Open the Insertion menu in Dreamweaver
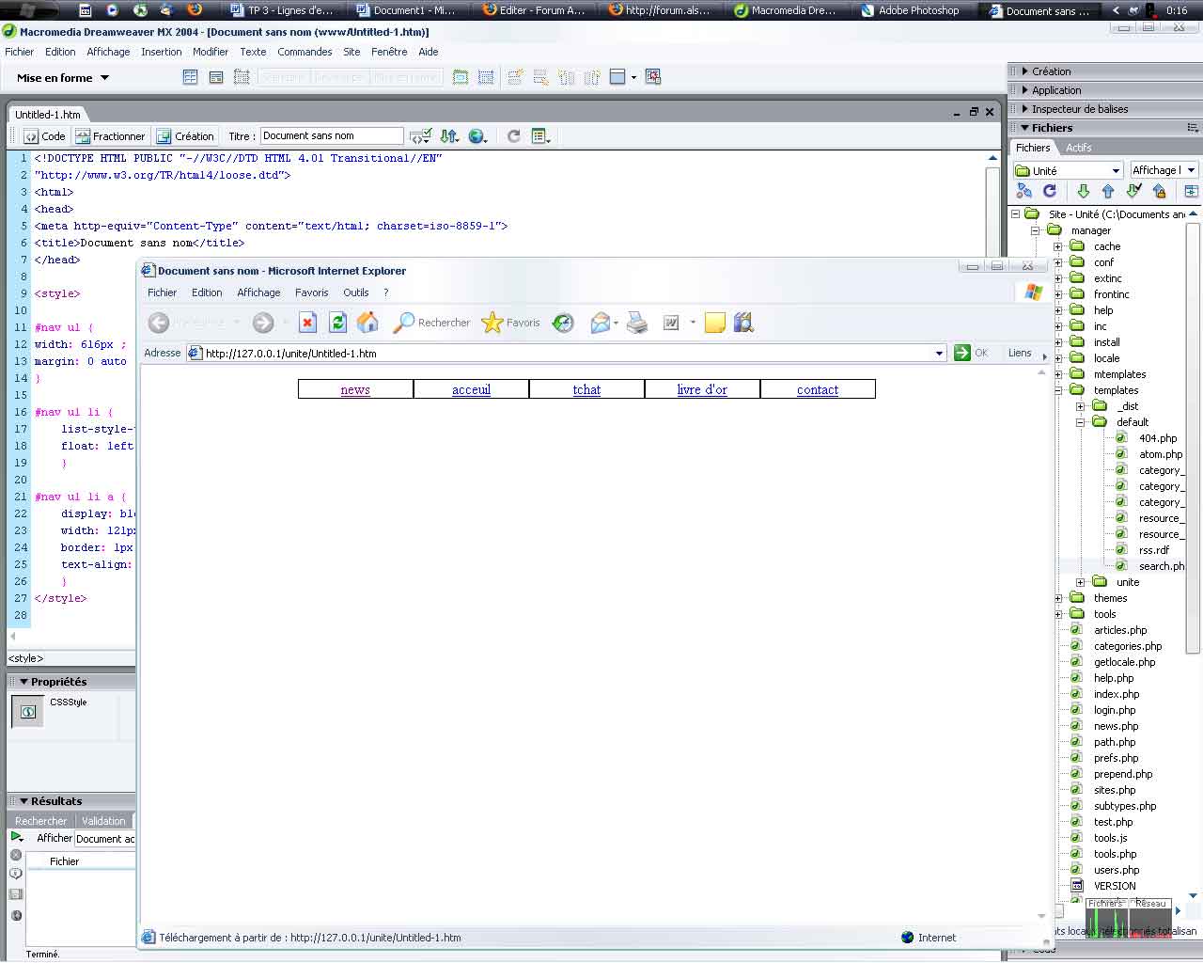The image size is (1203, 963). pyautogui.click(x=161, y=52)
